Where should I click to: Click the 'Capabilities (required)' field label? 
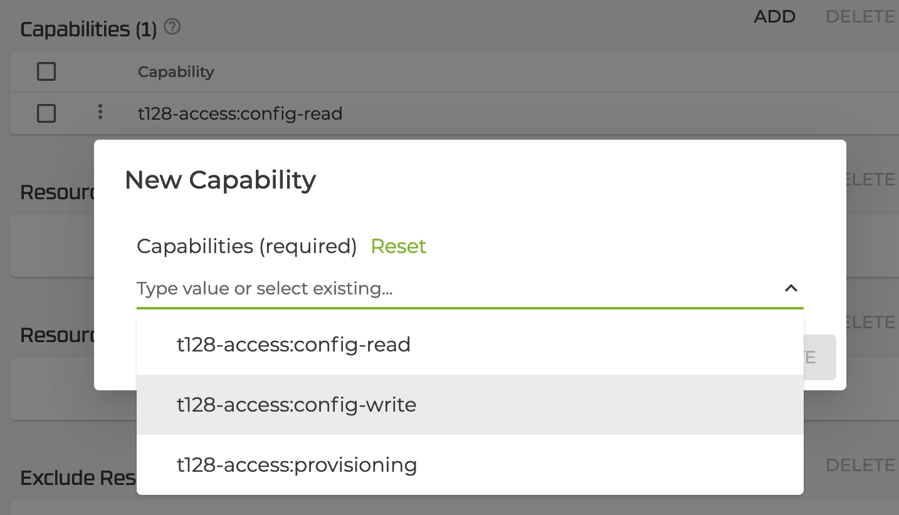246,246
